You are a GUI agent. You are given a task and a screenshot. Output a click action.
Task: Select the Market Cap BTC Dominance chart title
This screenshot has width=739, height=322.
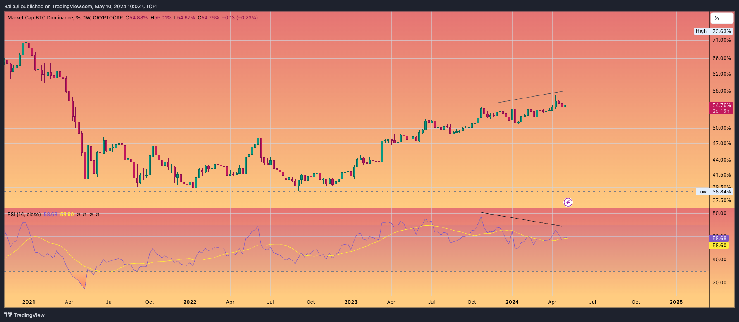pos(65,18)
